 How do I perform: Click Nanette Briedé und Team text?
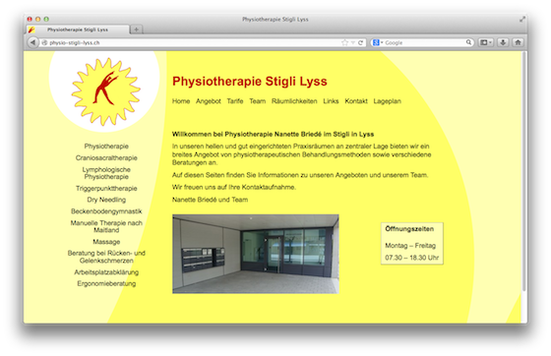click(211, 200)
